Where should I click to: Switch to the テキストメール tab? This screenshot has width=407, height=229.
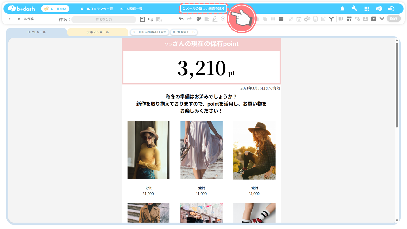coord(98,32)
